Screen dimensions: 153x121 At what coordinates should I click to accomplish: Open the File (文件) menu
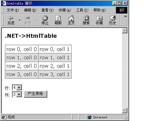click(x=13, y=10)
